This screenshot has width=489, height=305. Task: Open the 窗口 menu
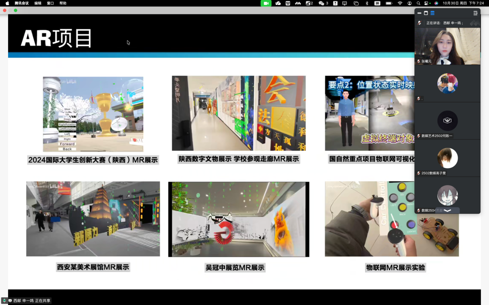pyautogui.click(x=50, y=3)
